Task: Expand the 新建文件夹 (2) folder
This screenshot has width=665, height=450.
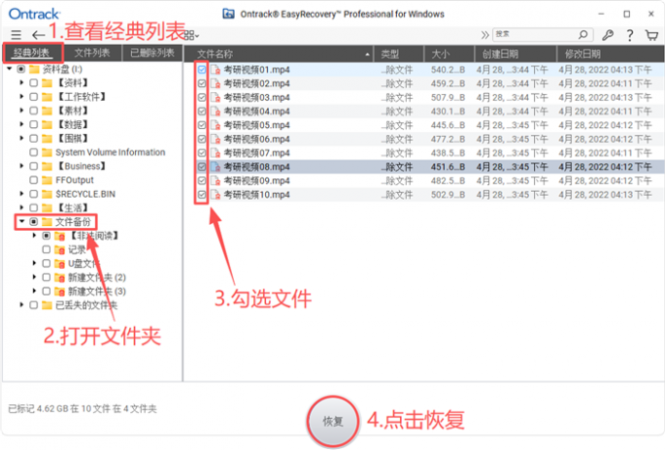Action: [x=34, y=277]
